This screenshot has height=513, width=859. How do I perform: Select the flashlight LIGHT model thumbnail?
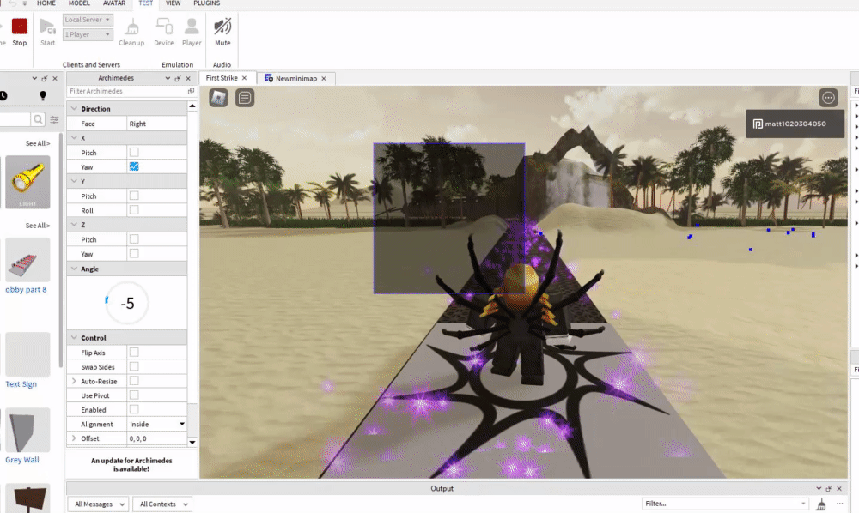[27, 182]
